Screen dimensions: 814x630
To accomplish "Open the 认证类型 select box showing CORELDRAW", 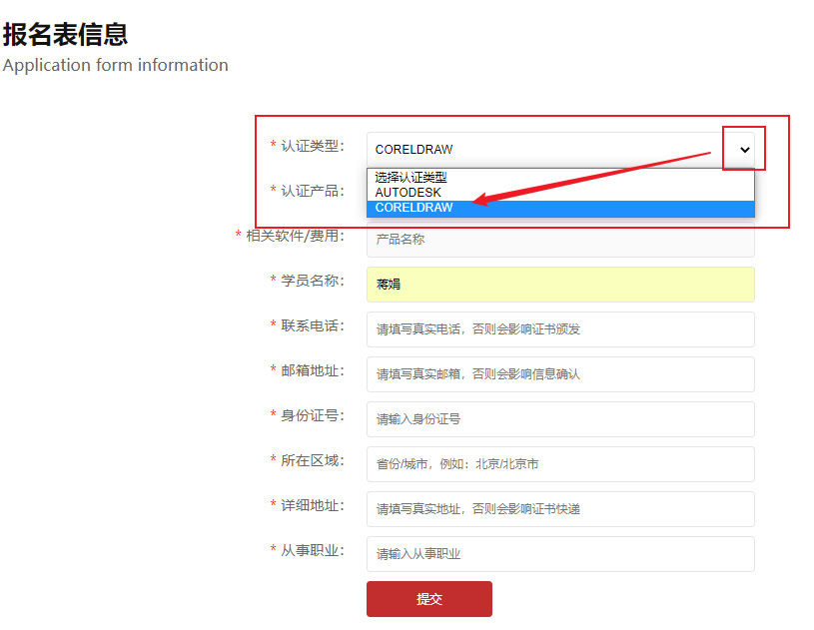I will 560,150.
